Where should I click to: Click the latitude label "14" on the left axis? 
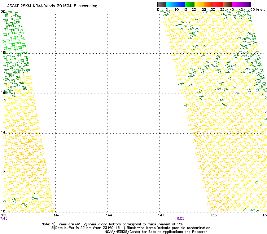click(x=3, y=132)
